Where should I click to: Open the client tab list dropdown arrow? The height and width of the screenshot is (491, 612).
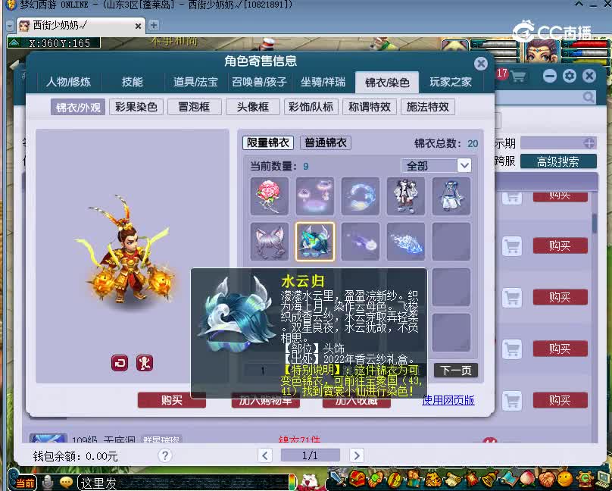coord(10,27)
